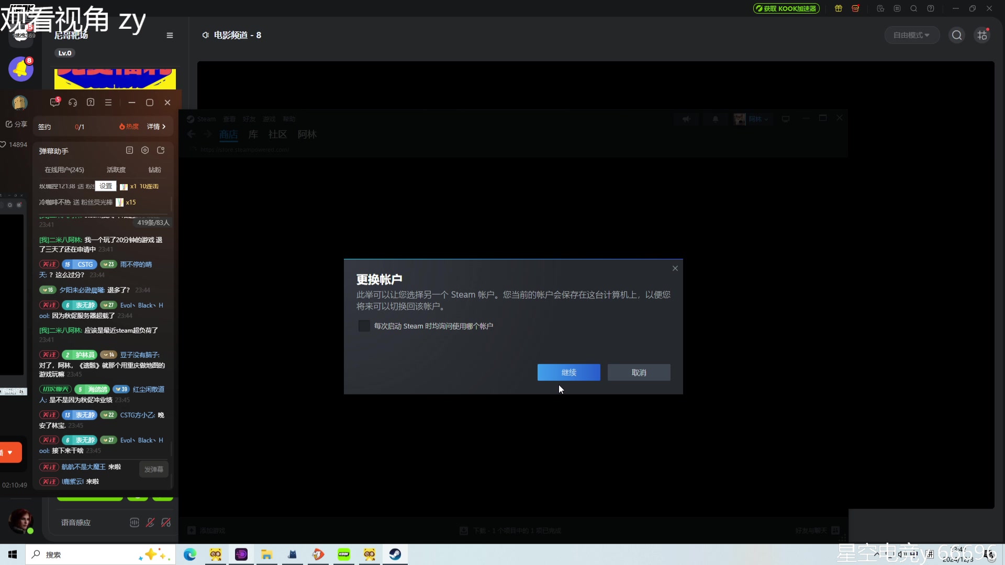Click the round search button in channel header

click(957, 35)
